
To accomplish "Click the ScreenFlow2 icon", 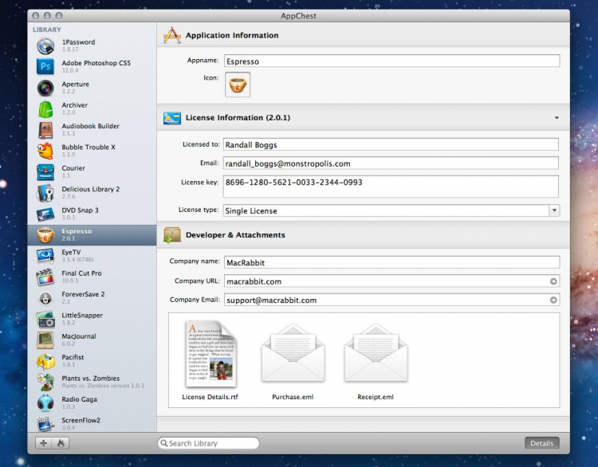I will [x=45, y=423].
